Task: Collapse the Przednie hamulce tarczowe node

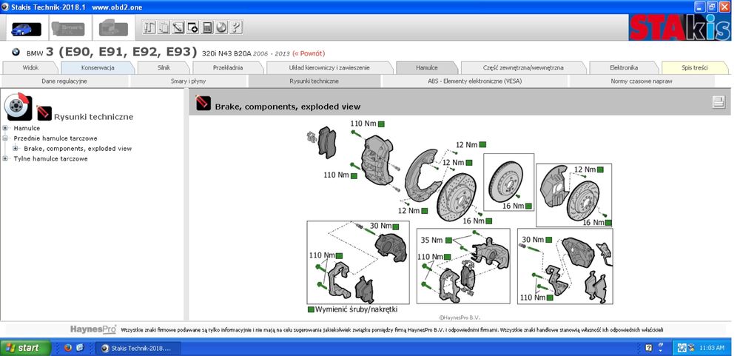Action: [x=5, y=138]
